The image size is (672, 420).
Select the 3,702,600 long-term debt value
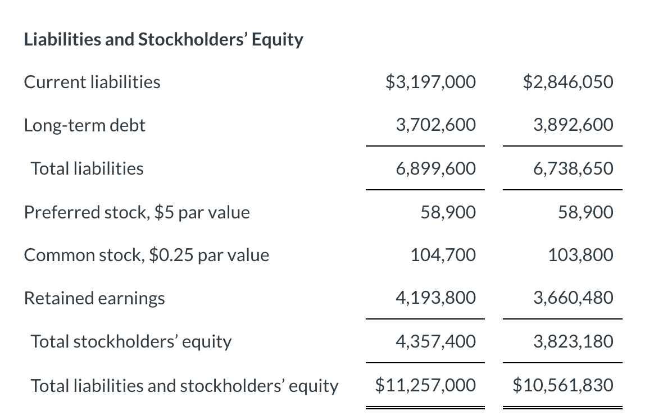click(435, 125)
